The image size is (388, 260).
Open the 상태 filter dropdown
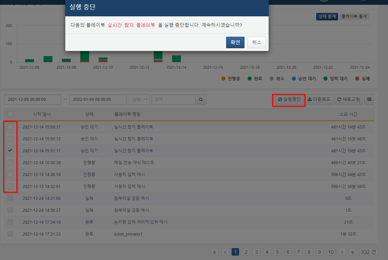[139, 100]
